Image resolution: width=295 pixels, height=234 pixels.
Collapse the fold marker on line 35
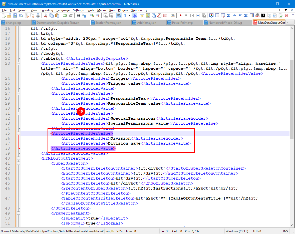18,133
